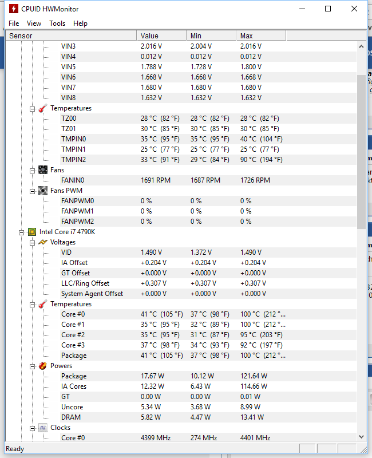Screen dimensions: 372x458
Task: Collapse the Clocks node
Action: click(x=32, y=428)
